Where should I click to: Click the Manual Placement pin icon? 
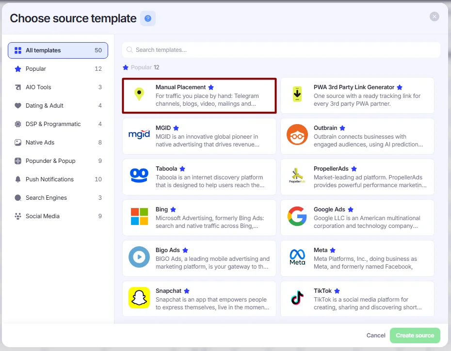(139, 94)
